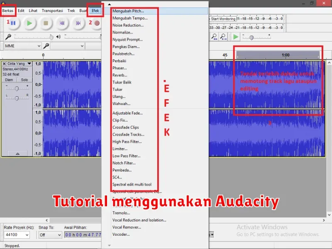Collapse the track with the up-arrow button
This screenshot has height=249, width=332.
17,154
